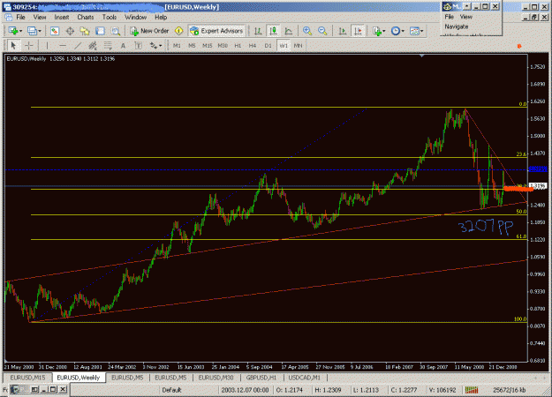Image resolution: width=552 pixels, height=397 pixels.
Task: Open the Indicators list dropdown
Action: (x=379, y=31)
